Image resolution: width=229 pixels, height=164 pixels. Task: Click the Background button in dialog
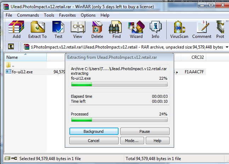(x=94, y=131)
